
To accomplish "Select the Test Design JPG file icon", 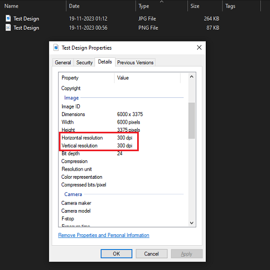I will tap(8, 18).
